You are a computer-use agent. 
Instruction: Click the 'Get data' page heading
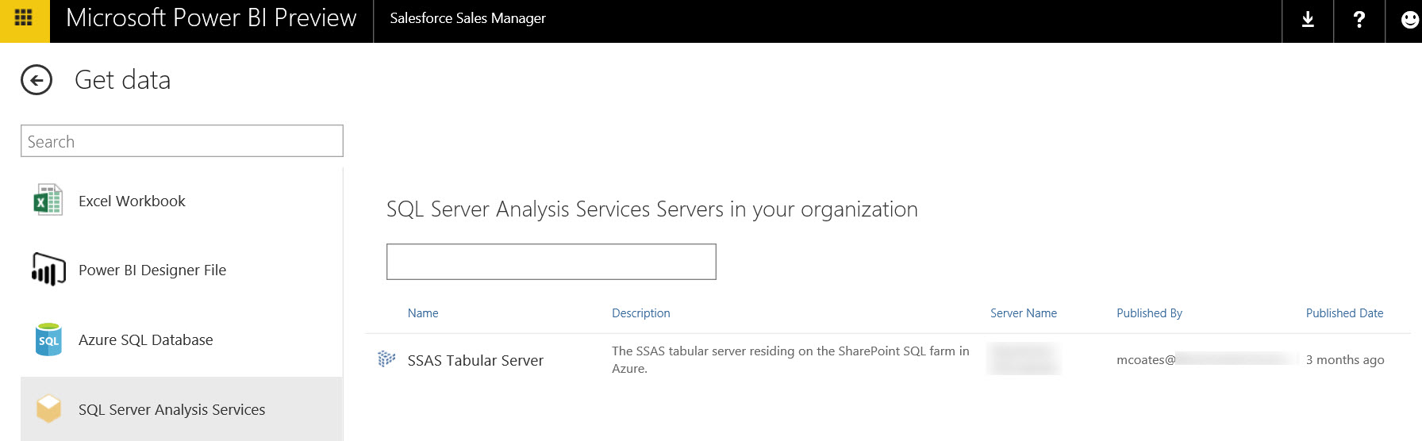click(x=122, y=80)
